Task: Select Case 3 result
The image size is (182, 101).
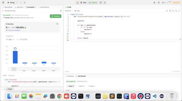Action: click(92, 86)
